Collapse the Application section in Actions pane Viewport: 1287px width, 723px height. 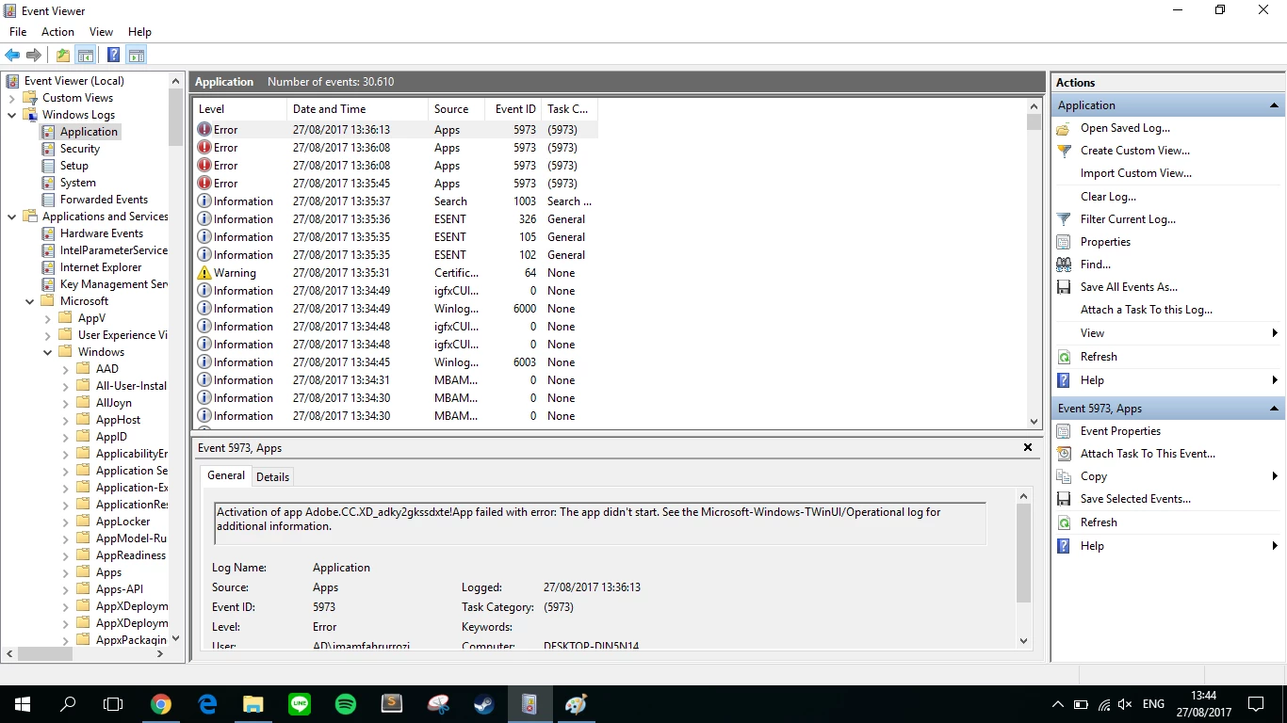click(1274, 105)
